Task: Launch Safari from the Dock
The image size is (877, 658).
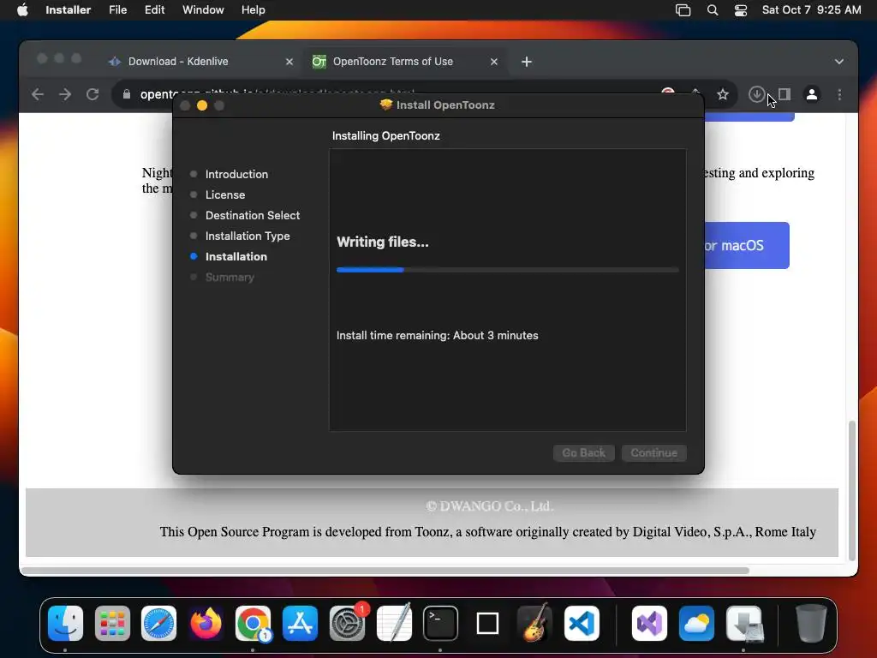Action: (158, 623)
